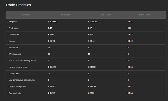Screen dimensions: 168x101
Task: Select Long Trades winning deals 36
Action: [89, 54]
